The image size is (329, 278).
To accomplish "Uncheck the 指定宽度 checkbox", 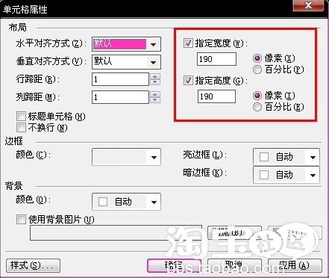I will tap(188, 43).
